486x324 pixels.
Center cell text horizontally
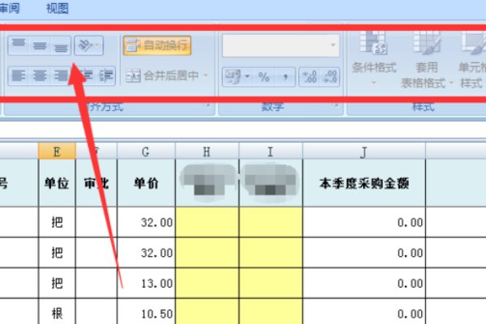click(40, 75)
